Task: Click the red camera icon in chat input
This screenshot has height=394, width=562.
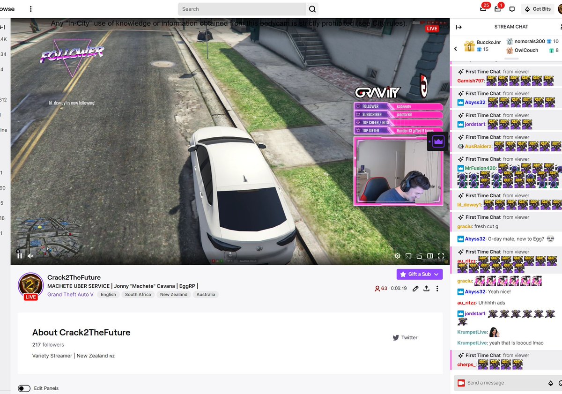Action: click(x=461, y=383)
